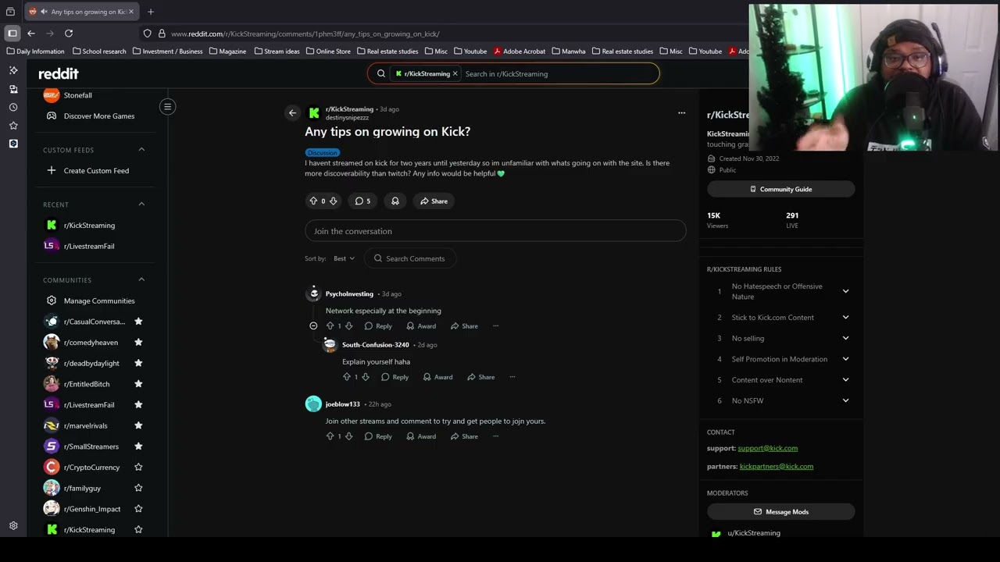The height and width of the screenshot is (562, 1000).
Task: Reload the browser page
Action: pos(69,34)
